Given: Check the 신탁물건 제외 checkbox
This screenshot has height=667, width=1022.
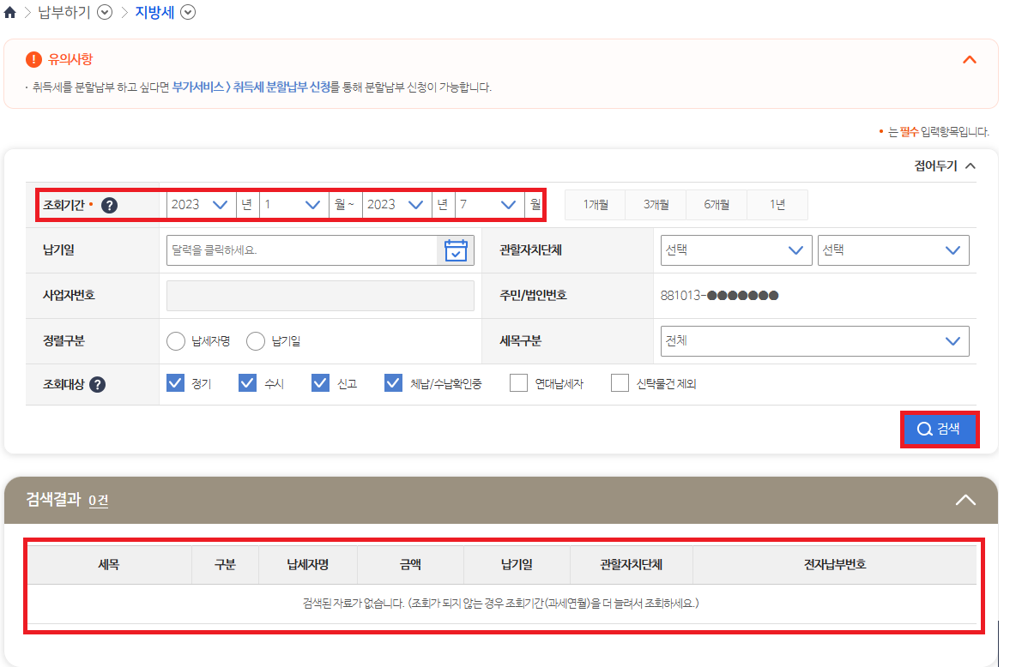Looking at the screenshot, I should [x=620, y=383].
